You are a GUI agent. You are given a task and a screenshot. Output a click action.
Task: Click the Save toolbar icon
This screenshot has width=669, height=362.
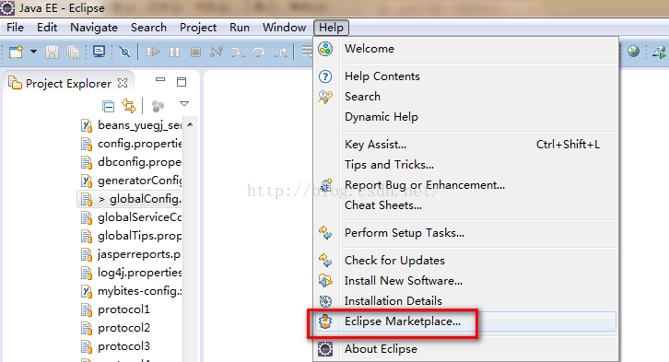(x=52, y=52)
